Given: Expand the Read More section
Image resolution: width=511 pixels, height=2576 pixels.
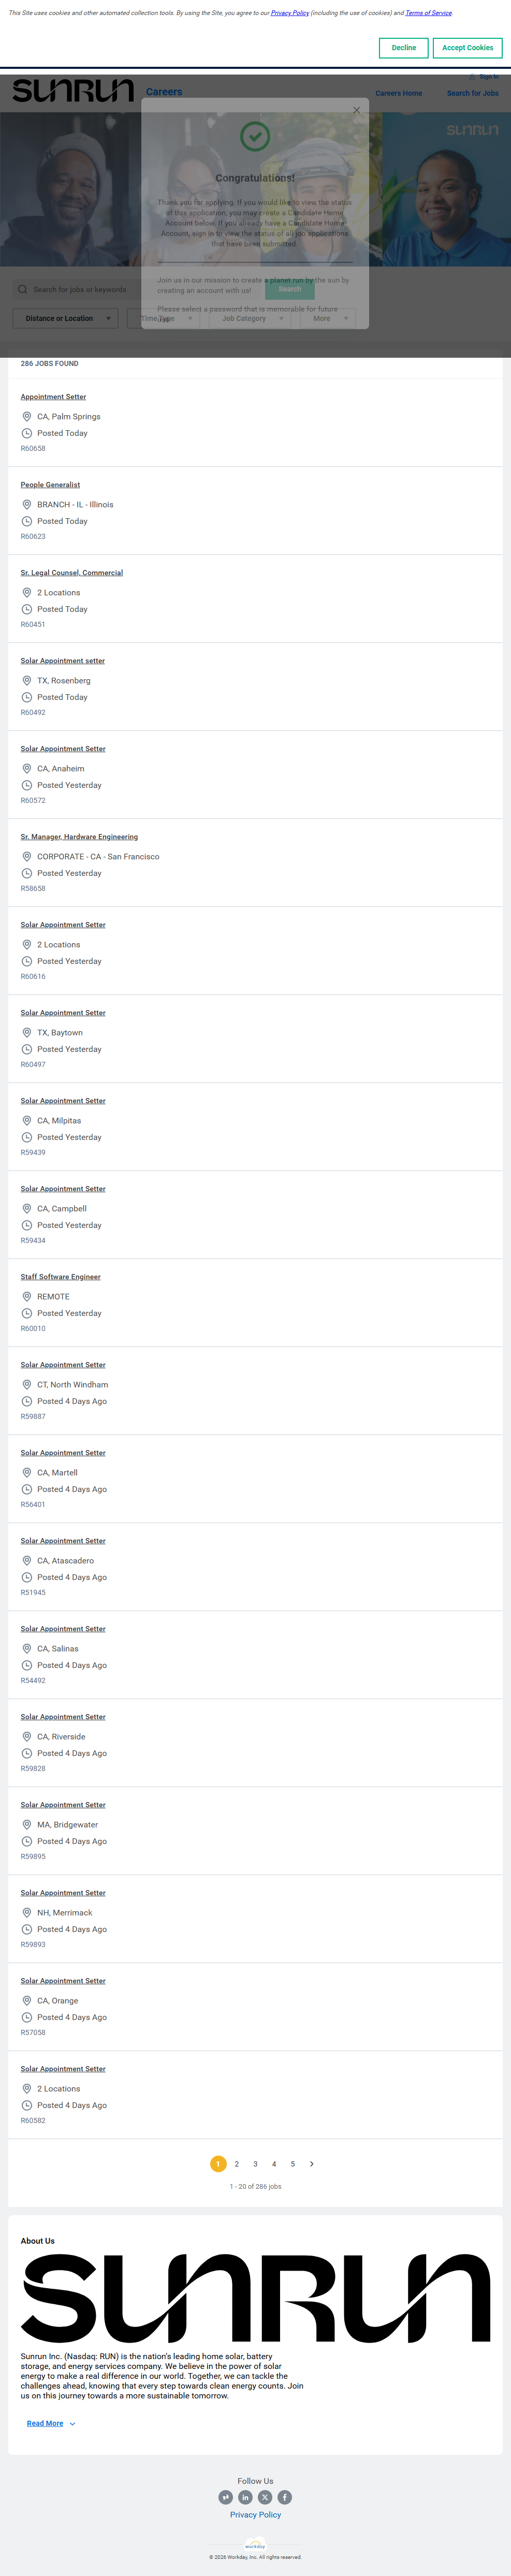Looking at the screenshot, I should point(50,2423).
